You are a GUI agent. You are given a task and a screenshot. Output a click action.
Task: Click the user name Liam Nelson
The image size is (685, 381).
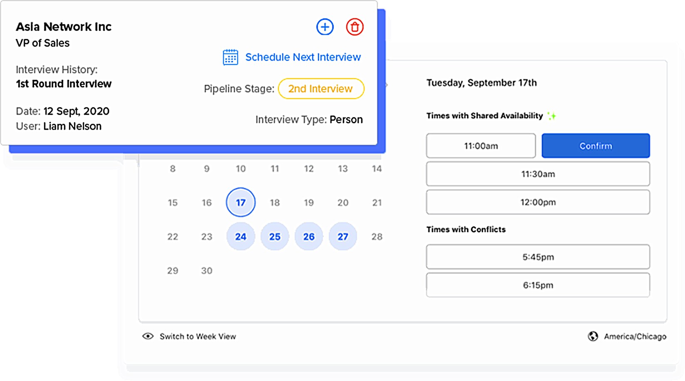pos(72,126)
